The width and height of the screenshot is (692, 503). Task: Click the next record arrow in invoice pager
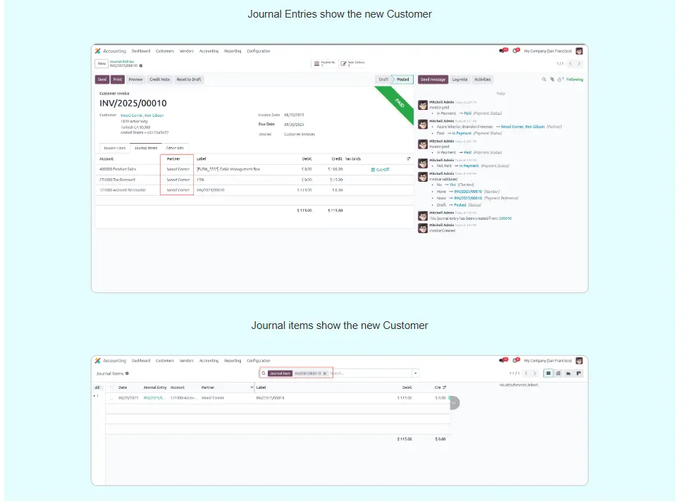click(x=581, y=63)
